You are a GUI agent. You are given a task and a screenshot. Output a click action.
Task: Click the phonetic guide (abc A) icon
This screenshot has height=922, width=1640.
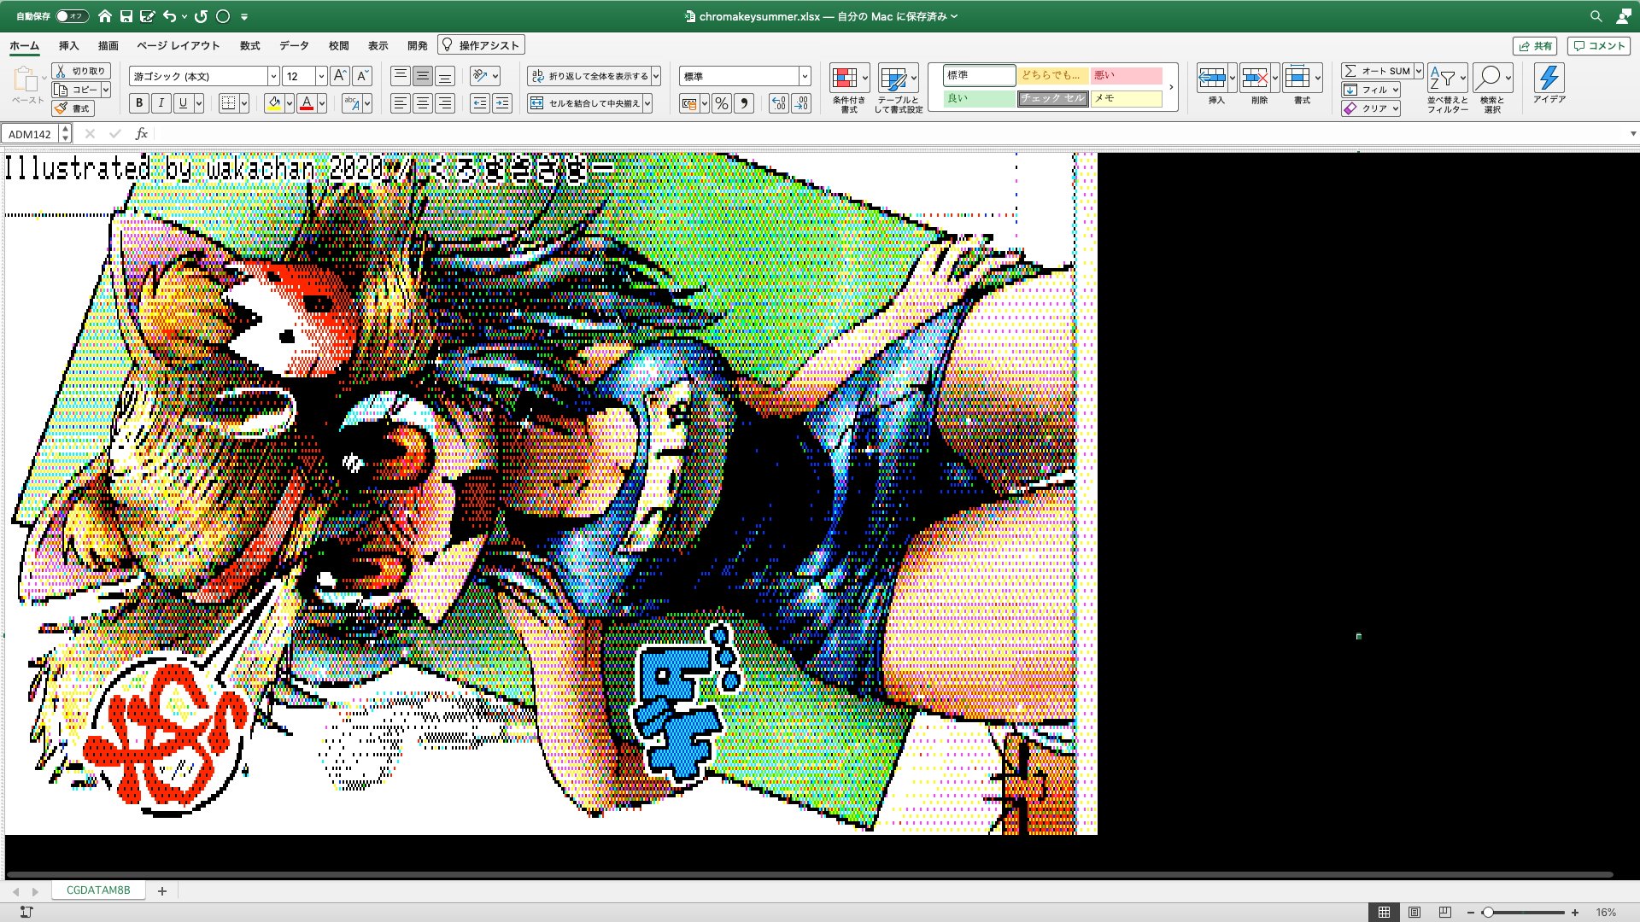pos(351,103)
